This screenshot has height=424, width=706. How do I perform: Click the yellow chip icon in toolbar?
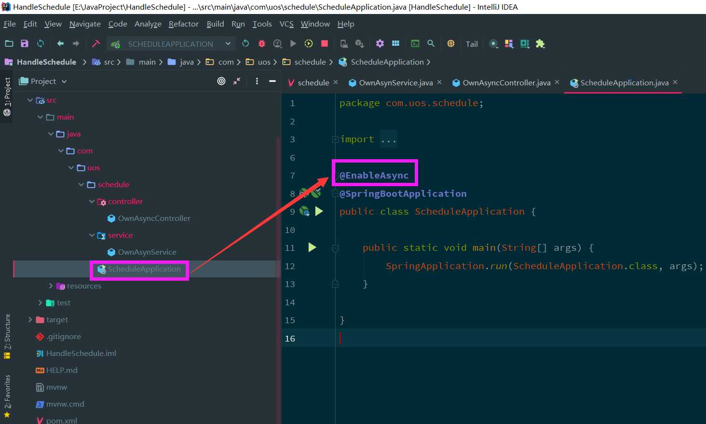tap(451, 43)
